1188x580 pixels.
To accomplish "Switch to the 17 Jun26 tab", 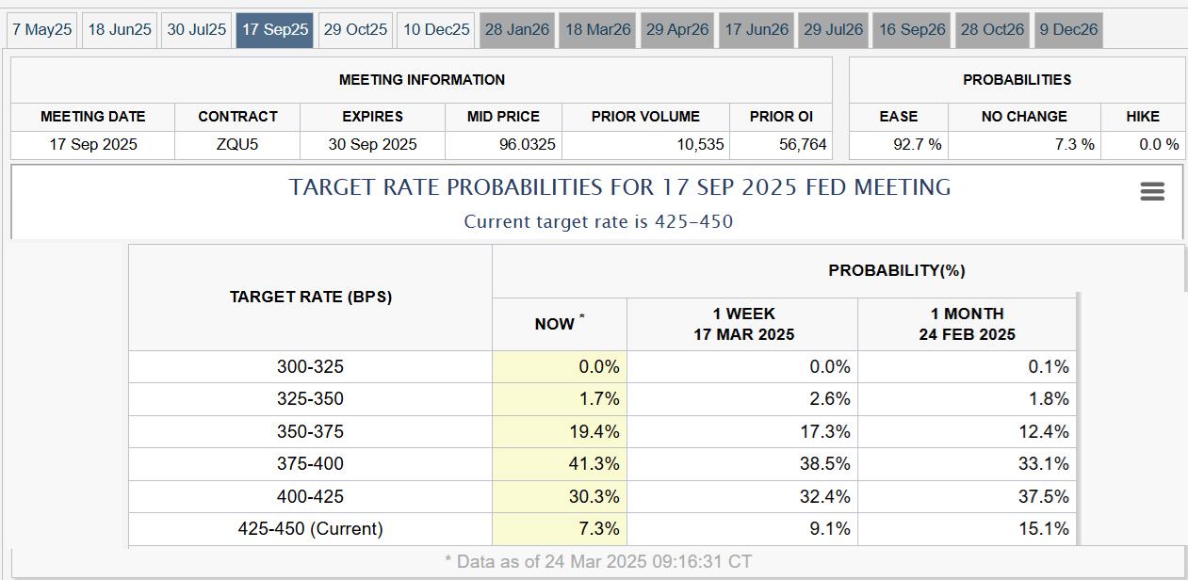I will (x=757, y=30).
